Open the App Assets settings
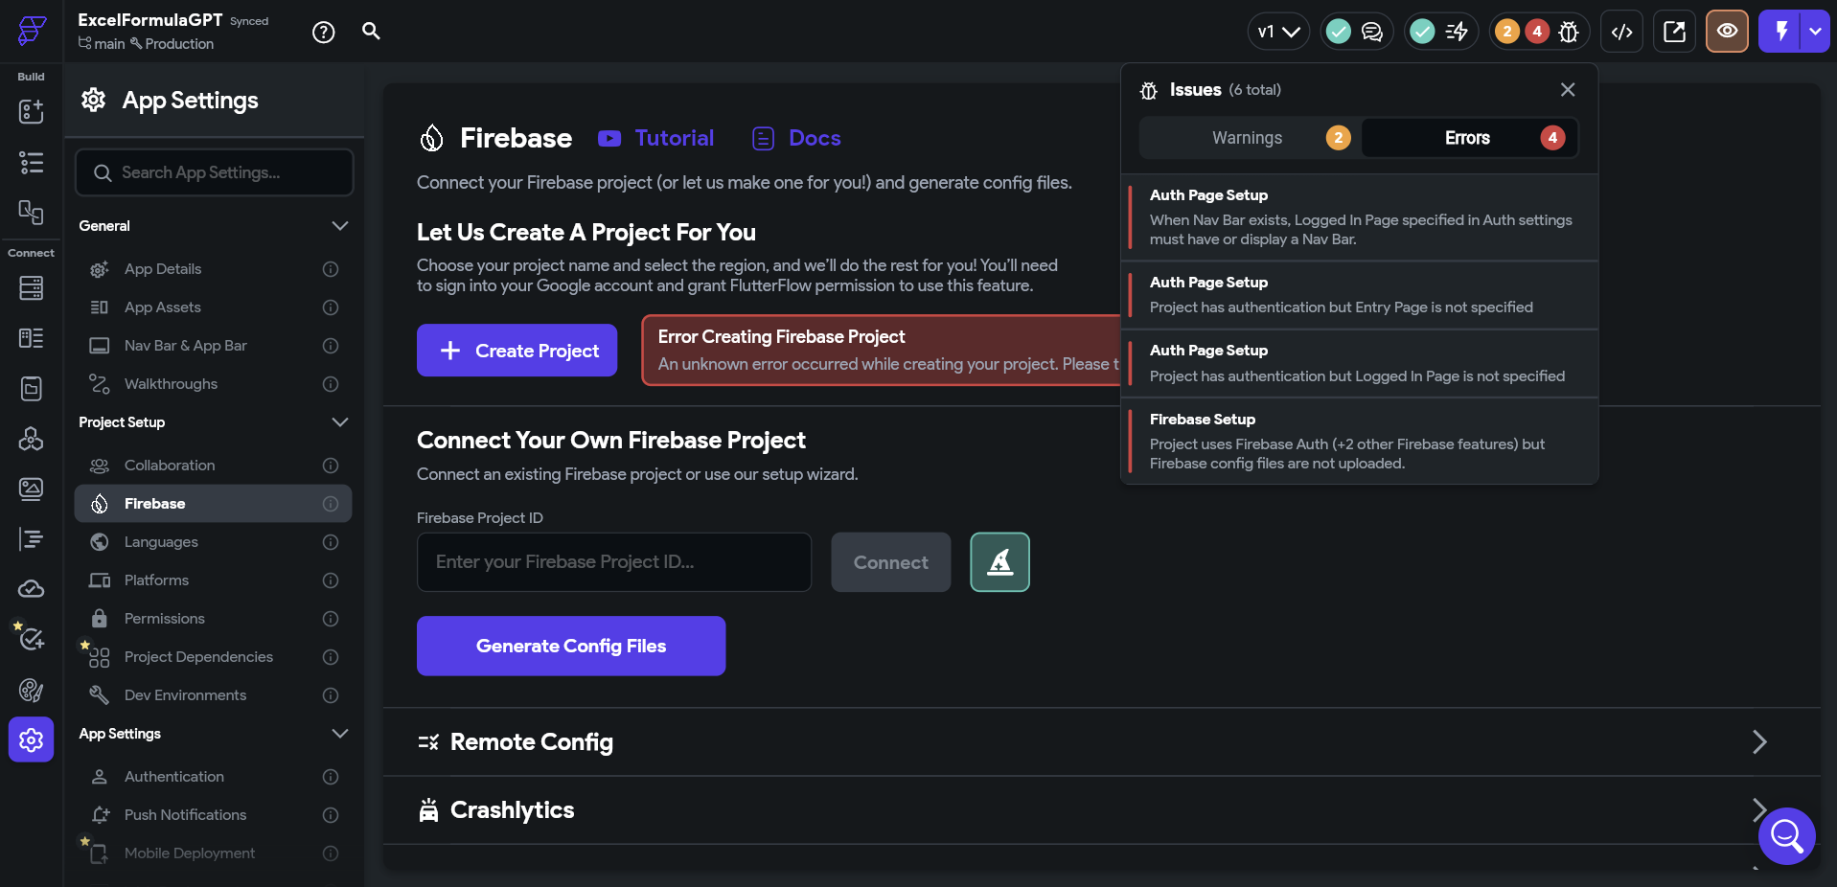 (x=213, y=307)
